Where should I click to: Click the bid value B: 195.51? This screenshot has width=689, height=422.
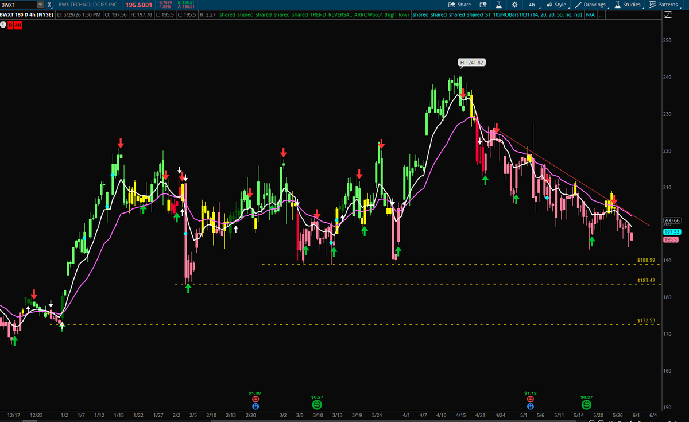click(187, 2)
